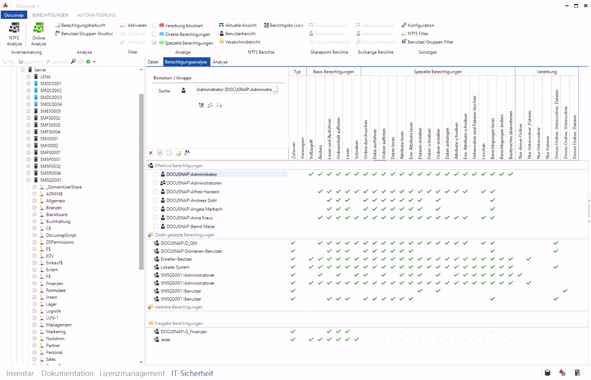Collapse the SMSQ0001 node

28,180
